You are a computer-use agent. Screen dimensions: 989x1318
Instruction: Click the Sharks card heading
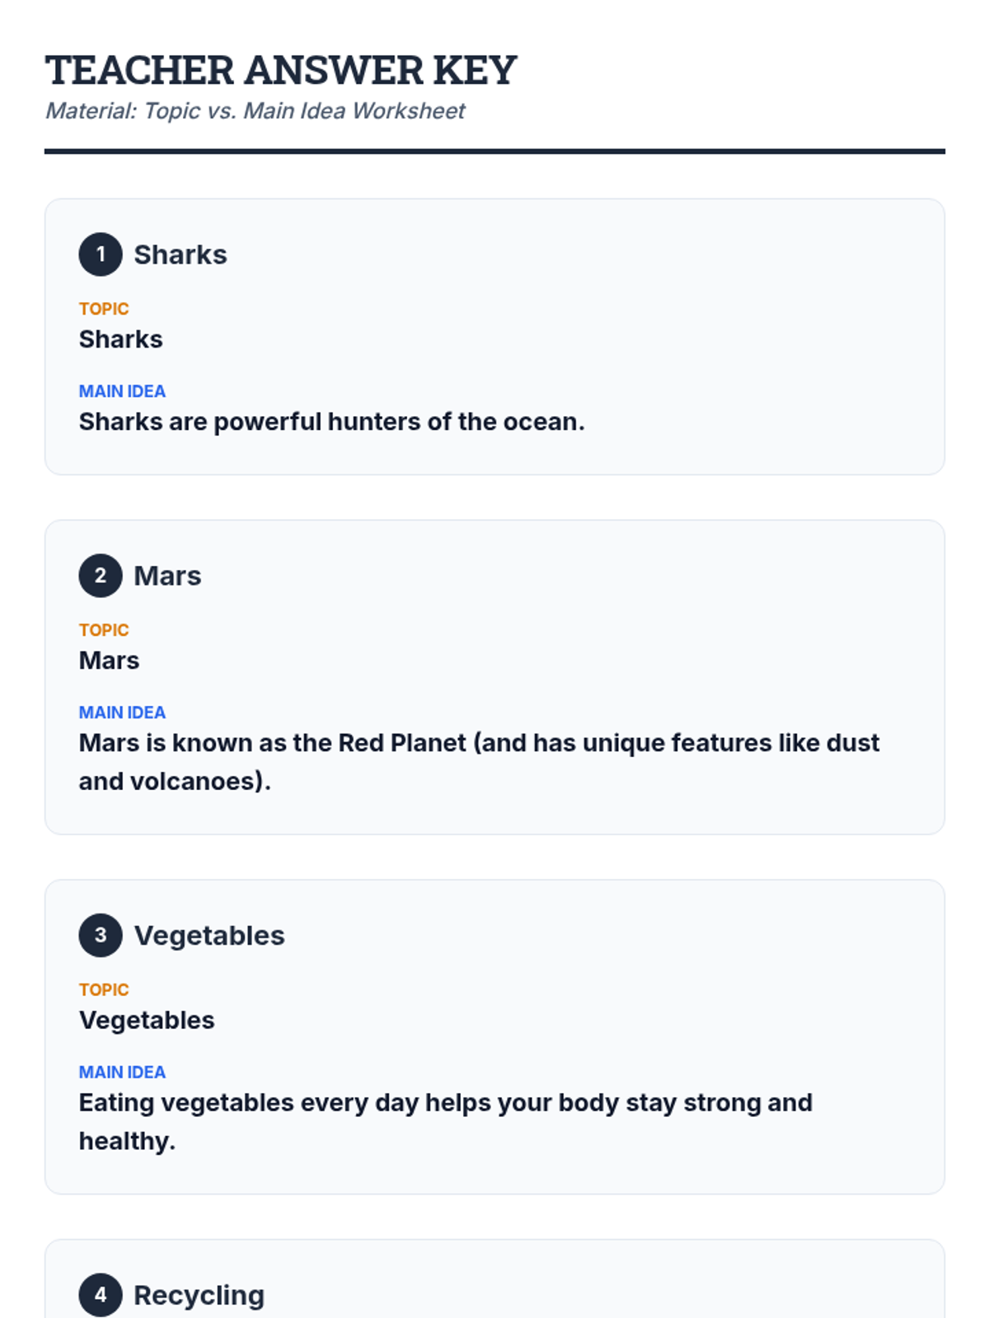[180, 255]
